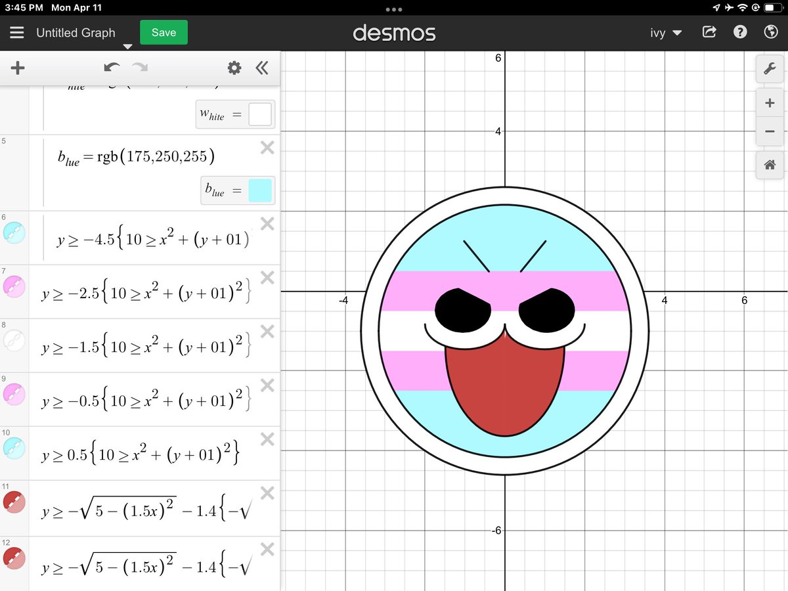Toggle visibility of expression 6
The image size is (788, 591).
(14, 232)
